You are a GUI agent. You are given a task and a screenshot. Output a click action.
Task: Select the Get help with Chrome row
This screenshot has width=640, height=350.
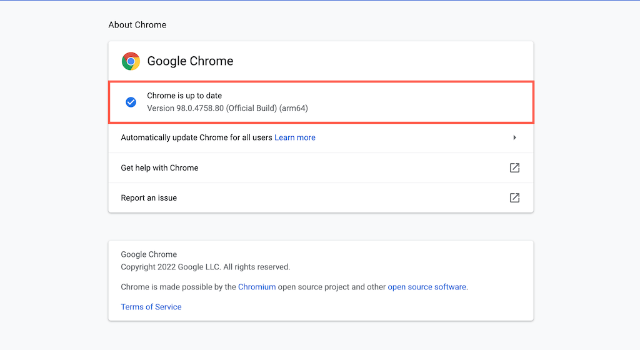tap(321, 167)
